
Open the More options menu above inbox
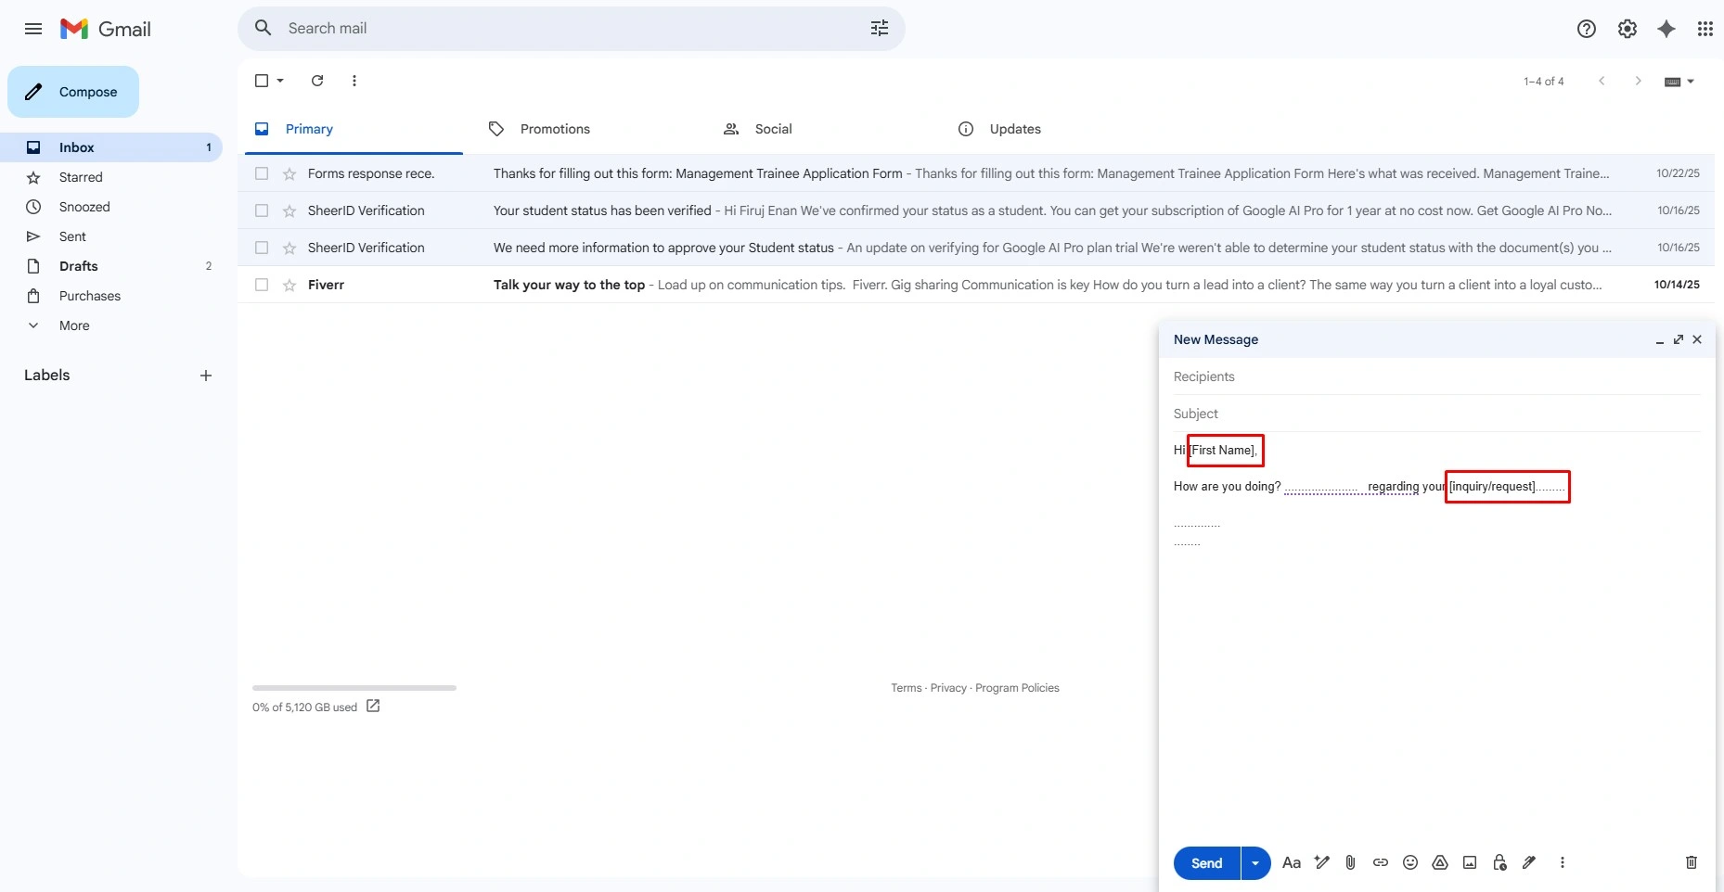(354, 81)
